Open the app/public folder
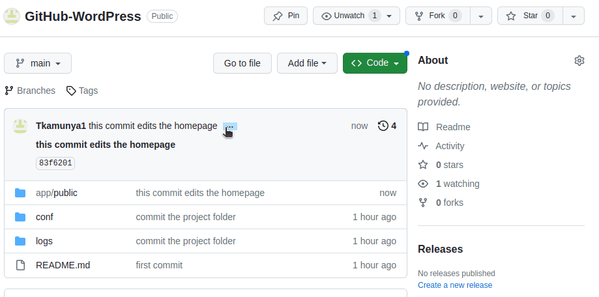Viewport: 599px width, 297px height. (57, 193)
